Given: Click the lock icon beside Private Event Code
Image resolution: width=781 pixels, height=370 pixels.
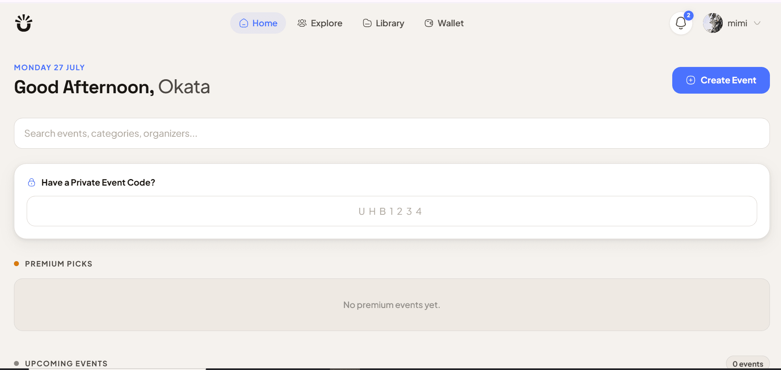Looking at the screenshot, I should tap(32, 182).
